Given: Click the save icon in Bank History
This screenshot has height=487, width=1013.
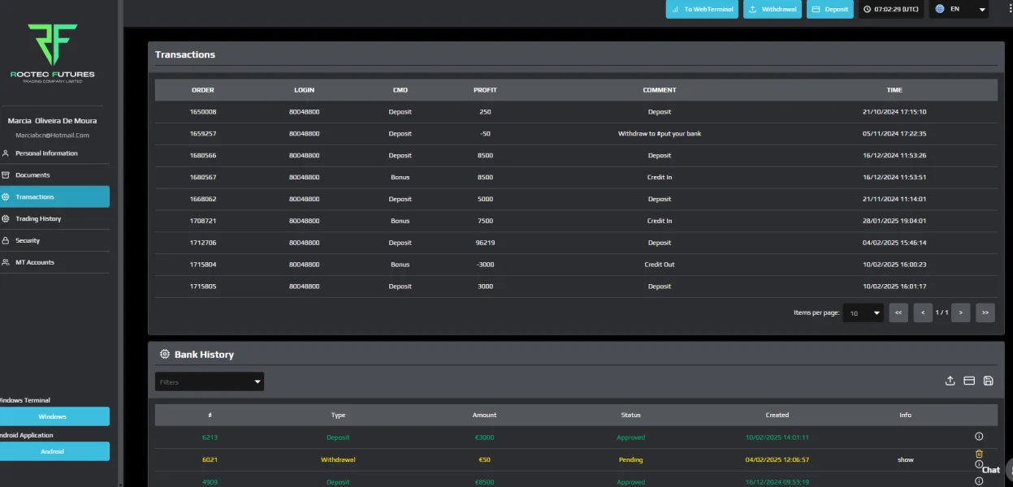Looking at the screenshot, I should tap(988, 381).
